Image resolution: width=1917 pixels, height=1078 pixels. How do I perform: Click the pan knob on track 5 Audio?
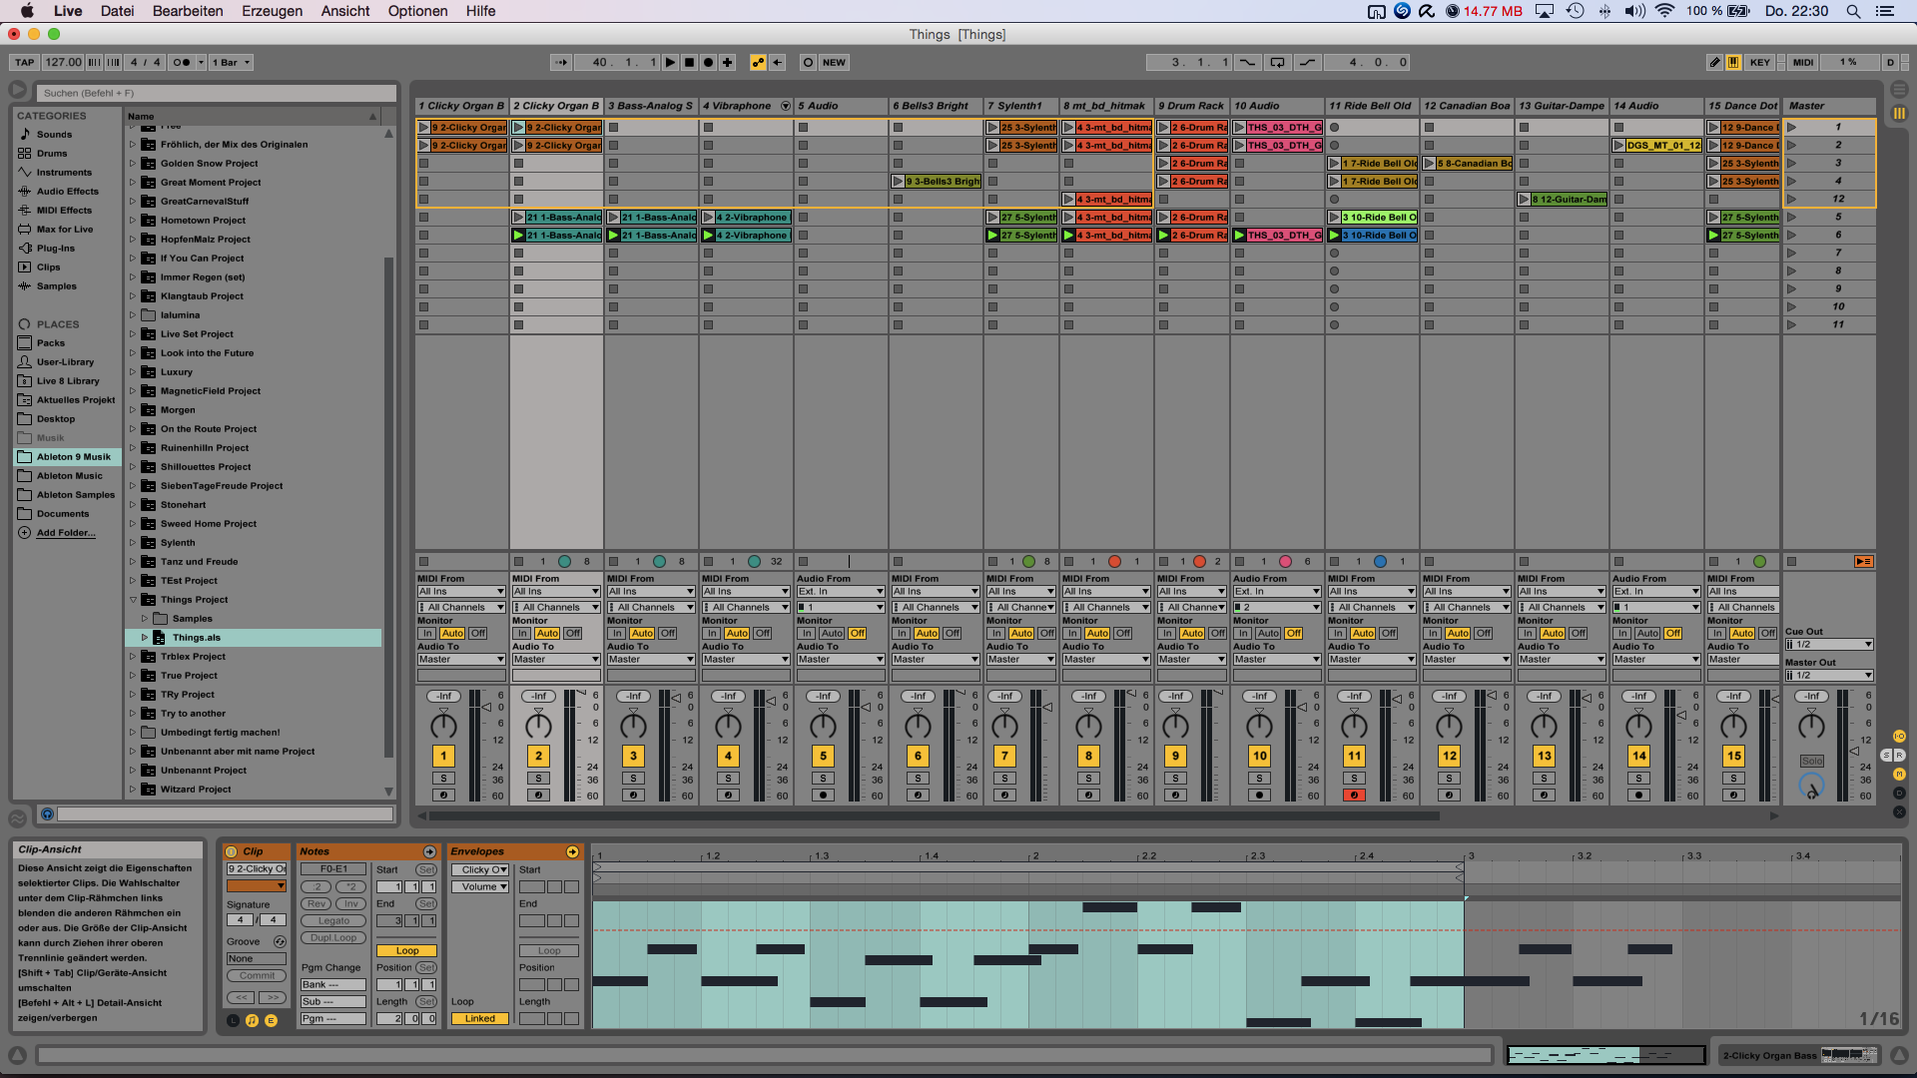coord(823,724)
